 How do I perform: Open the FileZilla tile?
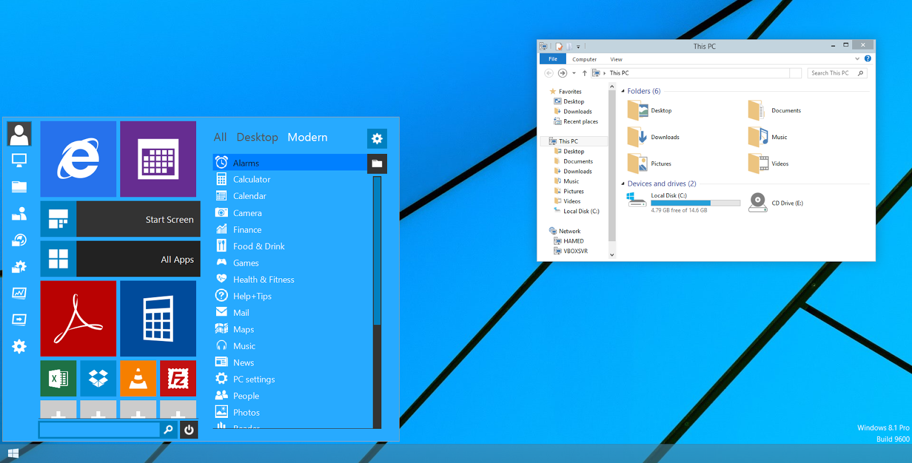[x=178, y=378]
